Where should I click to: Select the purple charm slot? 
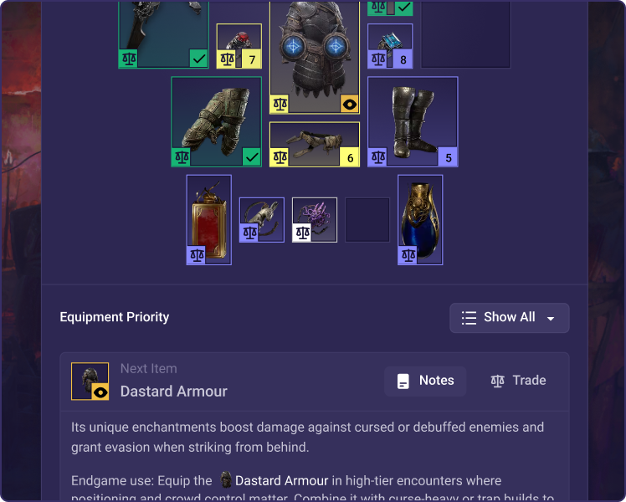315,220
